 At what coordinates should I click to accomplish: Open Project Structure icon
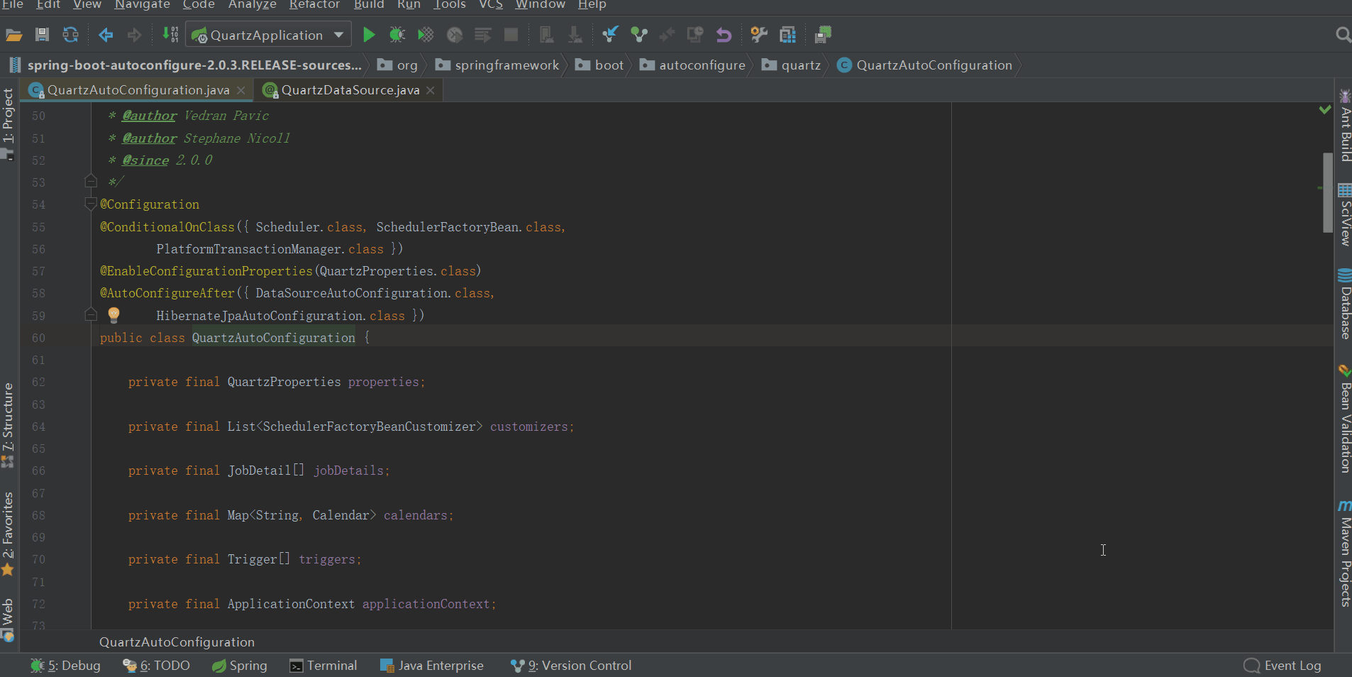(788, 35)
